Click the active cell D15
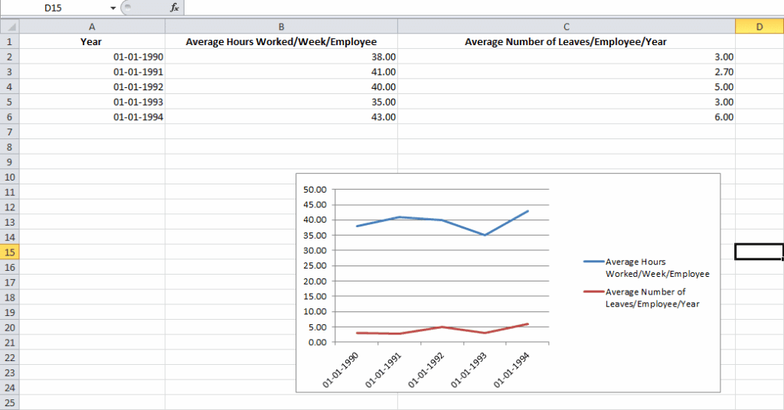Screen dimensions: 784x410 point(759,252)
